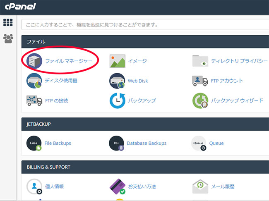The height and width of the screenshot is (201, 269).
Task: Open the Database Backups link
Action: pos(147,143)
